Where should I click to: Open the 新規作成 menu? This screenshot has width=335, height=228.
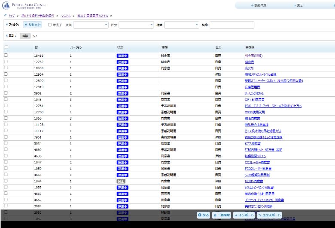click(x=259, y=5)
